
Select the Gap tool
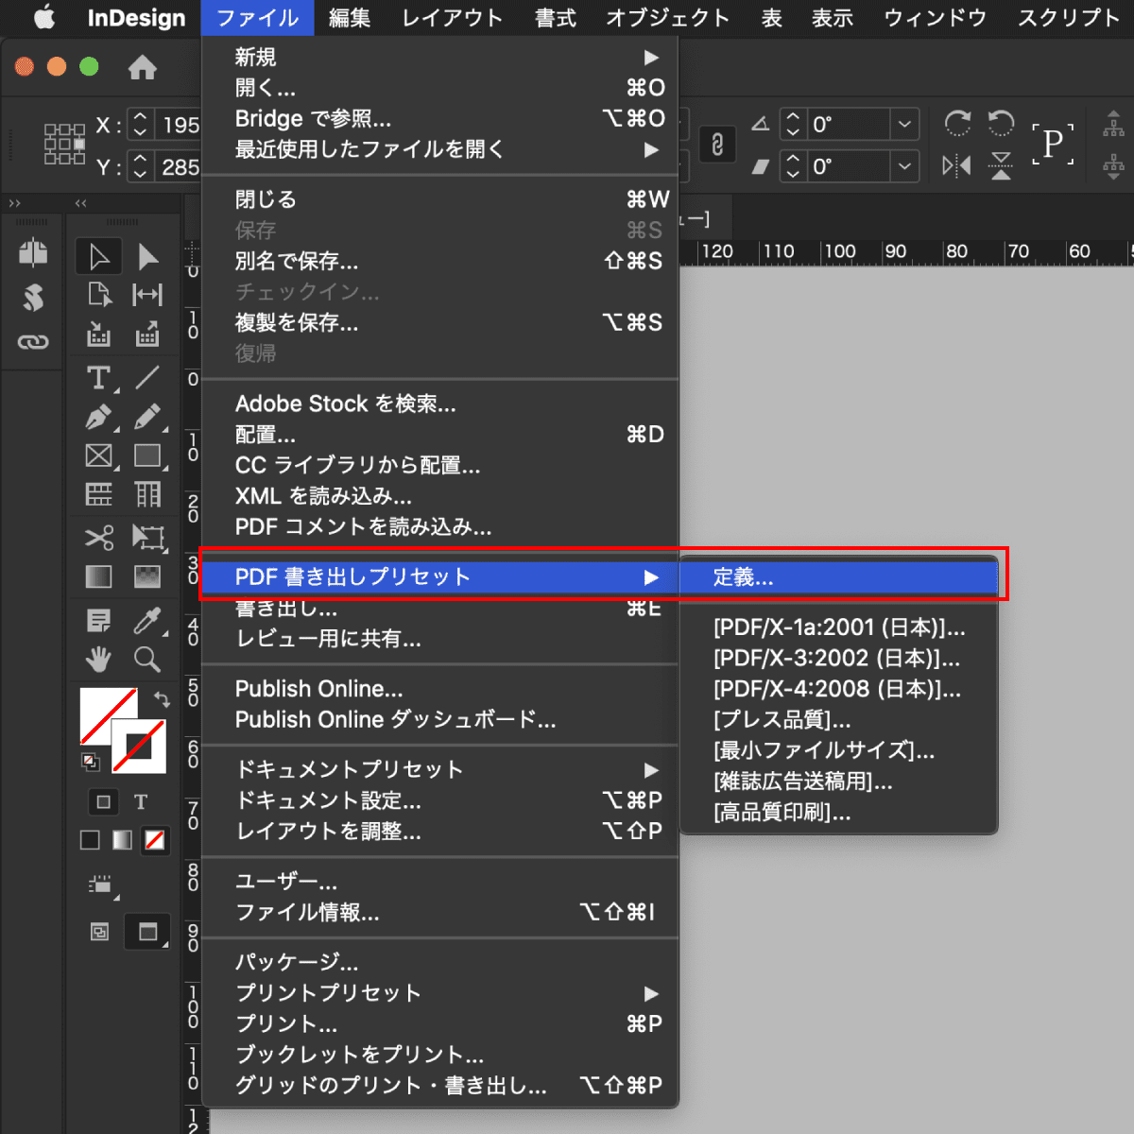point(147,294)
